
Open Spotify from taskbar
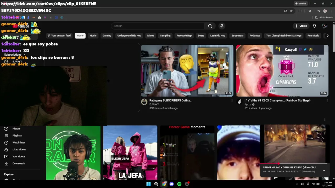click(x=179, y=184)
